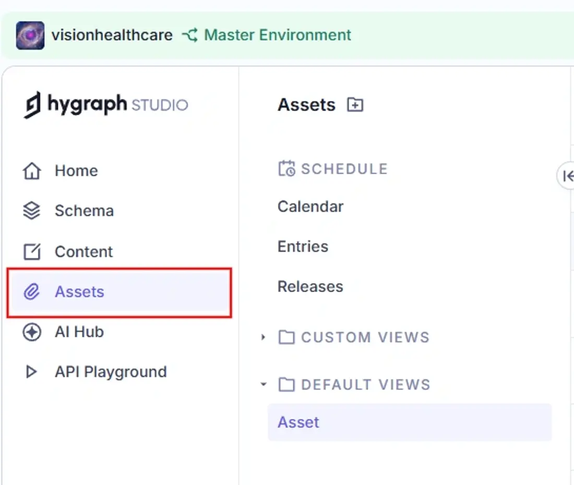The image size is (574, 485).
Task: Click the Schedule calendar-clock icon
Action: [286, 168]
